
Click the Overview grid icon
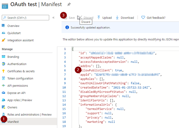click(x=3, y=26)
